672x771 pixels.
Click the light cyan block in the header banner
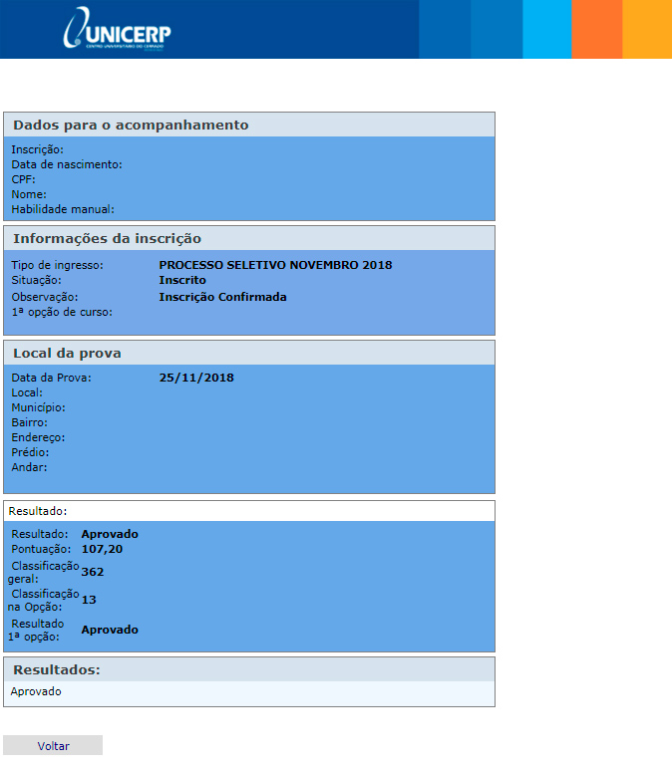[x=547, y=29]
